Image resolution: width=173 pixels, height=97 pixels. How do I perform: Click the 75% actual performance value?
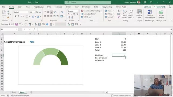32,42
